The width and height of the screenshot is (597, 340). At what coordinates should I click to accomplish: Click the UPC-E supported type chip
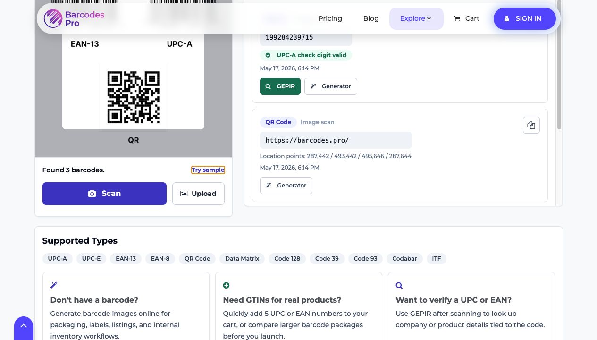tap(92, 259)
